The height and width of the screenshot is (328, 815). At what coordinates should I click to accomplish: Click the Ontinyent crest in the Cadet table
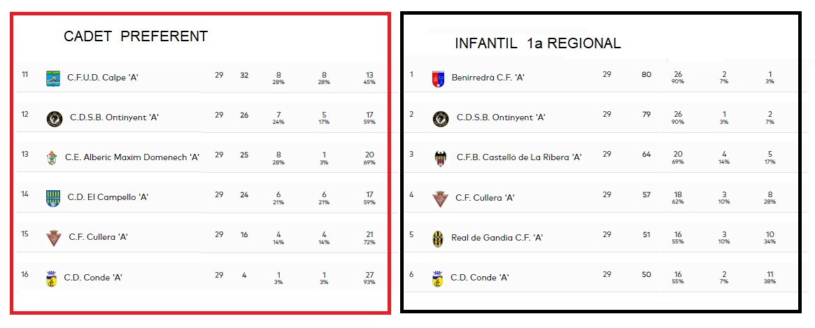point(55,119)
